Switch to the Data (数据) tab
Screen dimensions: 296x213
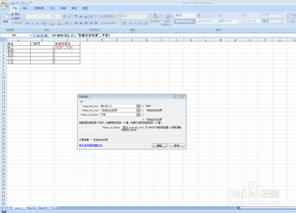click(x=63, y=8)
